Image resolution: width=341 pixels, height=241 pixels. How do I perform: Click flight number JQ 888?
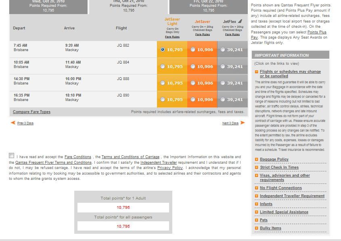[x=123, y=79]
